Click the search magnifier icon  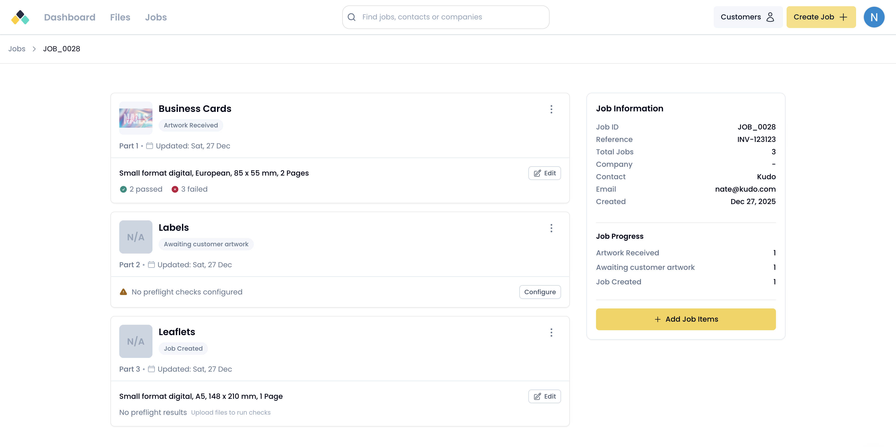(x=352, y=17)
